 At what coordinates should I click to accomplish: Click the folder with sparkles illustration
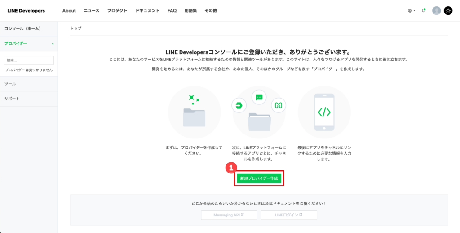[194, 112]
